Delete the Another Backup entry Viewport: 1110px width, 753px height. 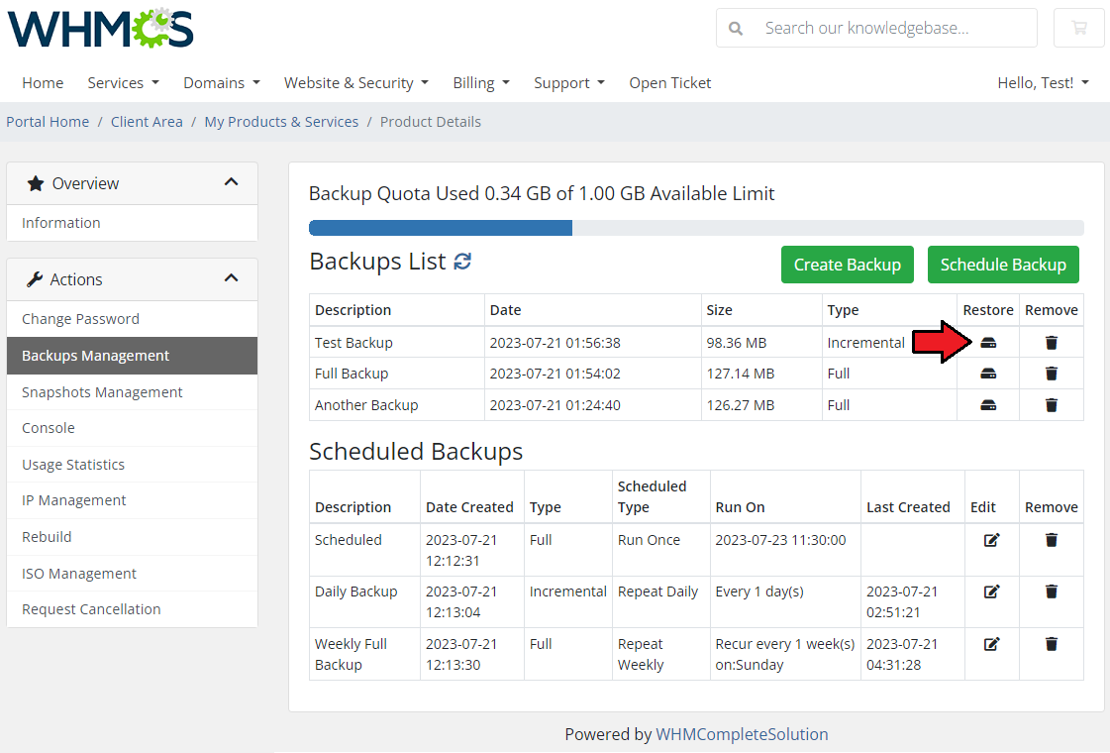(x=1052, y=405)
